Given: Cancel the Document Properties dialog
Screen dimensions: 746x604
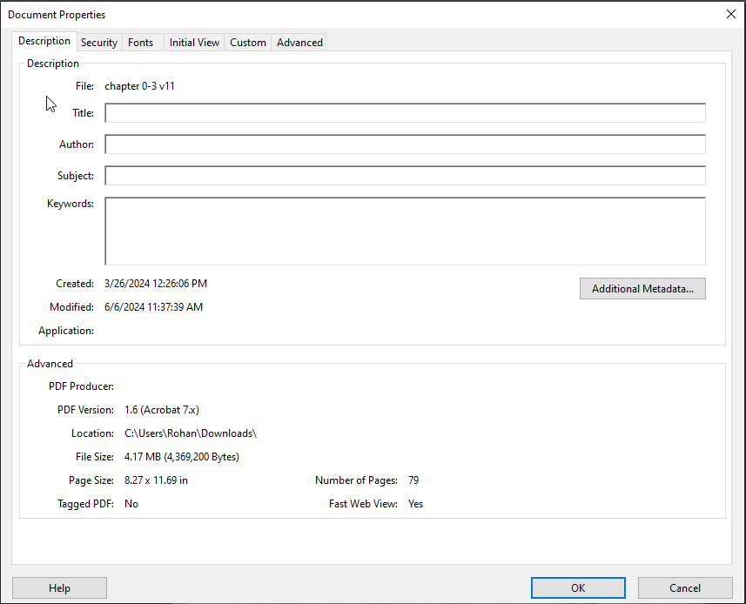Looking at the screenshot, I should [x=685, y=588].
